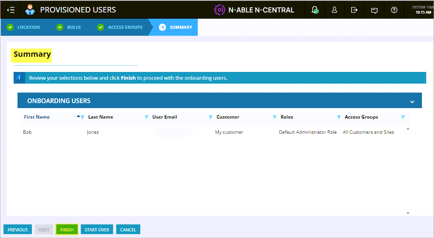
Task: Filter the Last Name column
Action: click(x=146, y=117)
